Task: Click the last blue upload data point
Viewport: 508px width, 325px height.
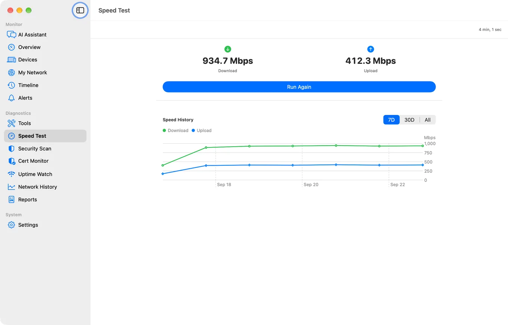Action: [x=423, y=165]
